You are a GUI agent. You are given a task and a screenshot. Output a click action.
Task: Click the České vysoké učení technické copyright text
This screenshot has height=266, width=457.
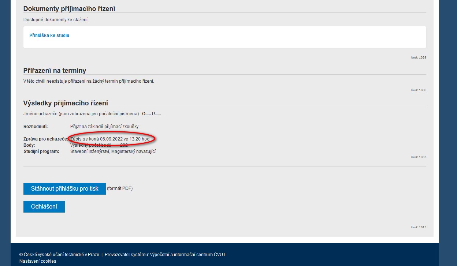[59, 255]
